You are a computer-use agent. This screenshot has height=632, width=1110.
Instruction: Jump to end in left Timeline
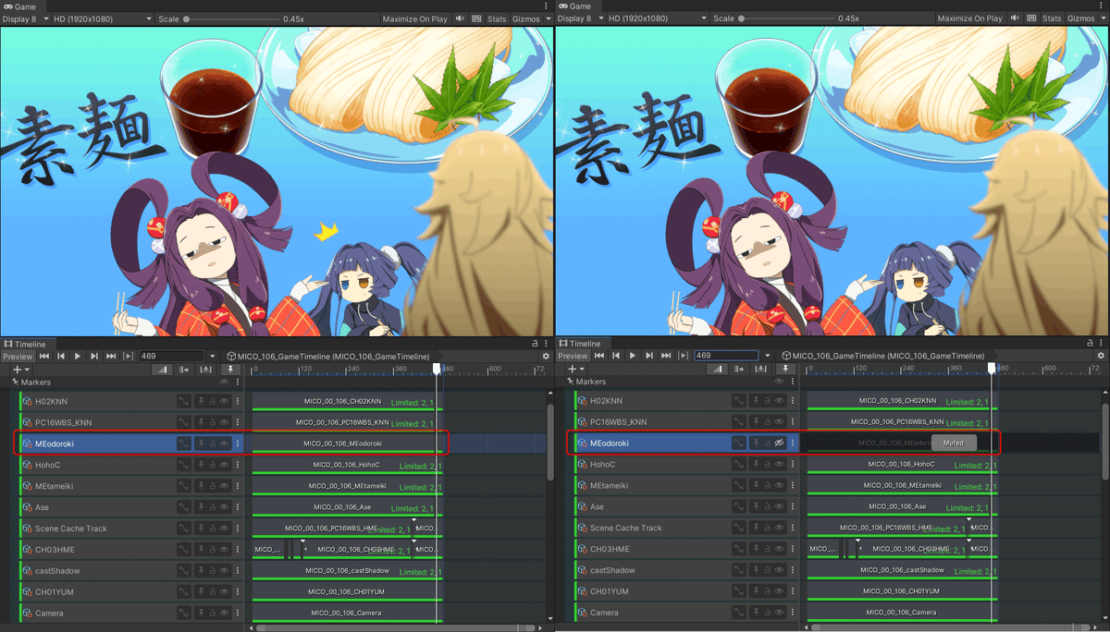111,356
